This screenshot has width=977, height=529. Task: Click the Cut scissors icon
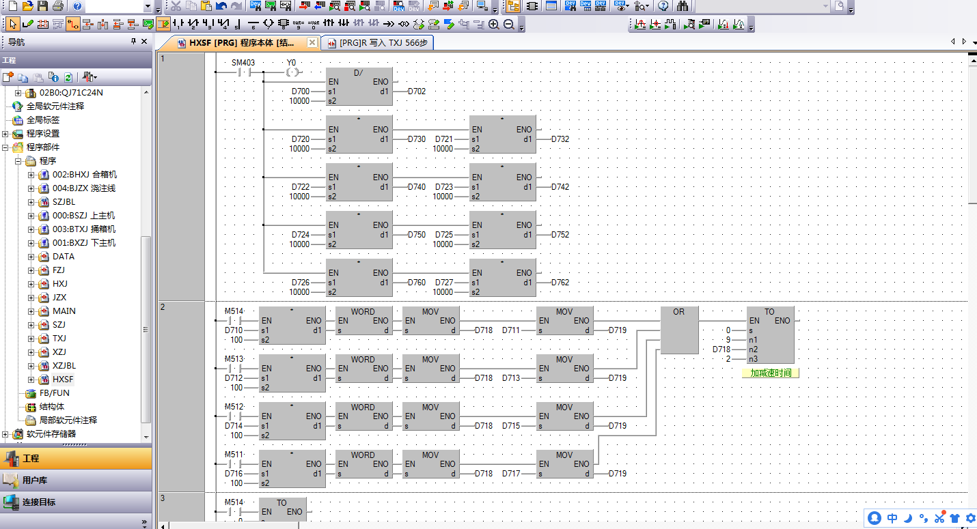click(x=176, y=6)
